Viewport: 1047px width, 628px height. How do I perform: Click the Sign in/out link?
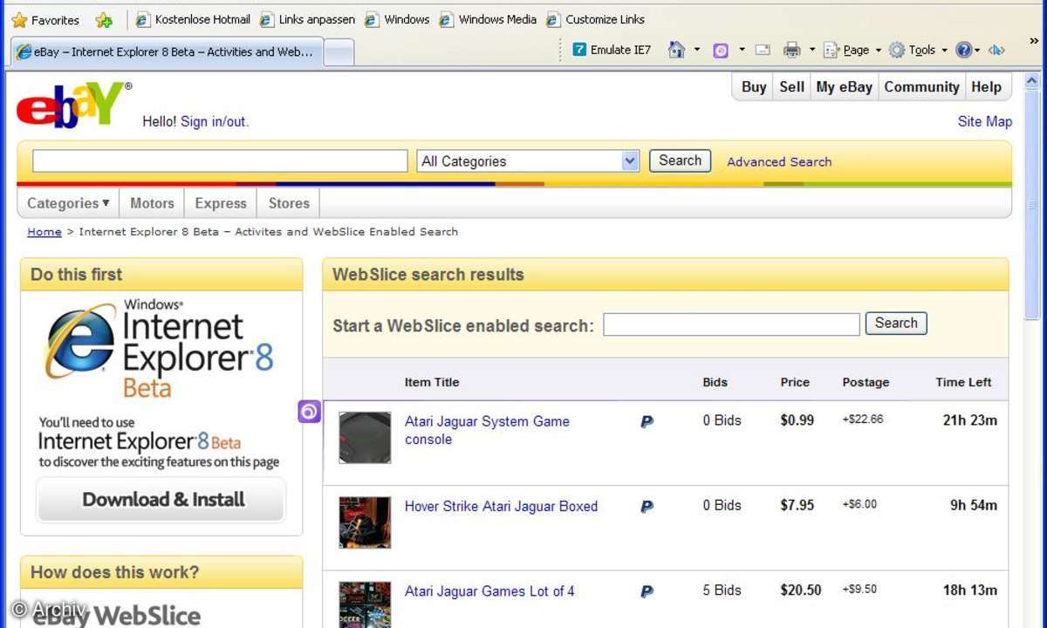(x=215, y=121)
